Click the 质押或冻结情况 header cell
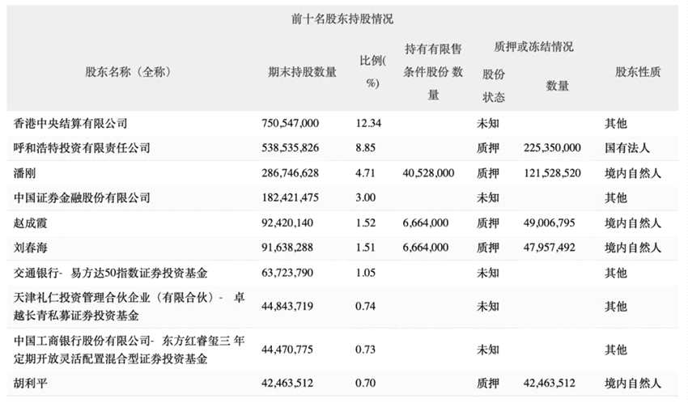688x403 pixels. pos(526,47)
